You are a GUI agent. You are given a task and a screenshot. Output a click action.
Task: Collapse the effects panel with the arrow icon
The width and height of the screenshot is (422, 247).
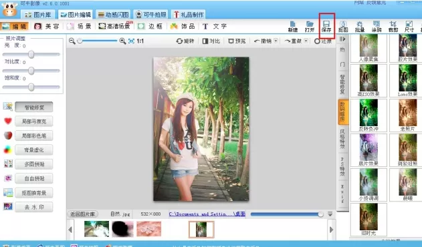click(342, 39)
